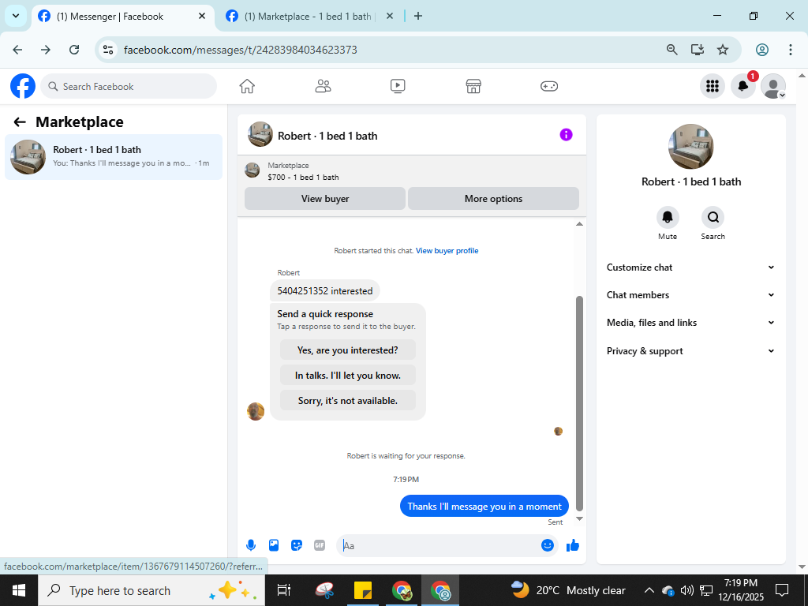
Task: Open Sticky Notes on taskbar
Action: tap(363, 590)
